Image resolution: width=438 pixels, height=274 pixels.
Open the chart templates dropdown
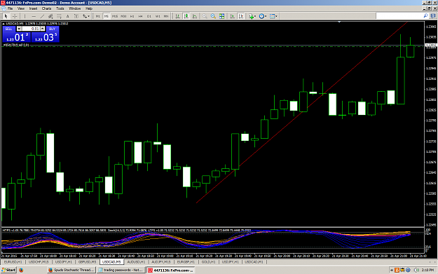click(273, 16)
